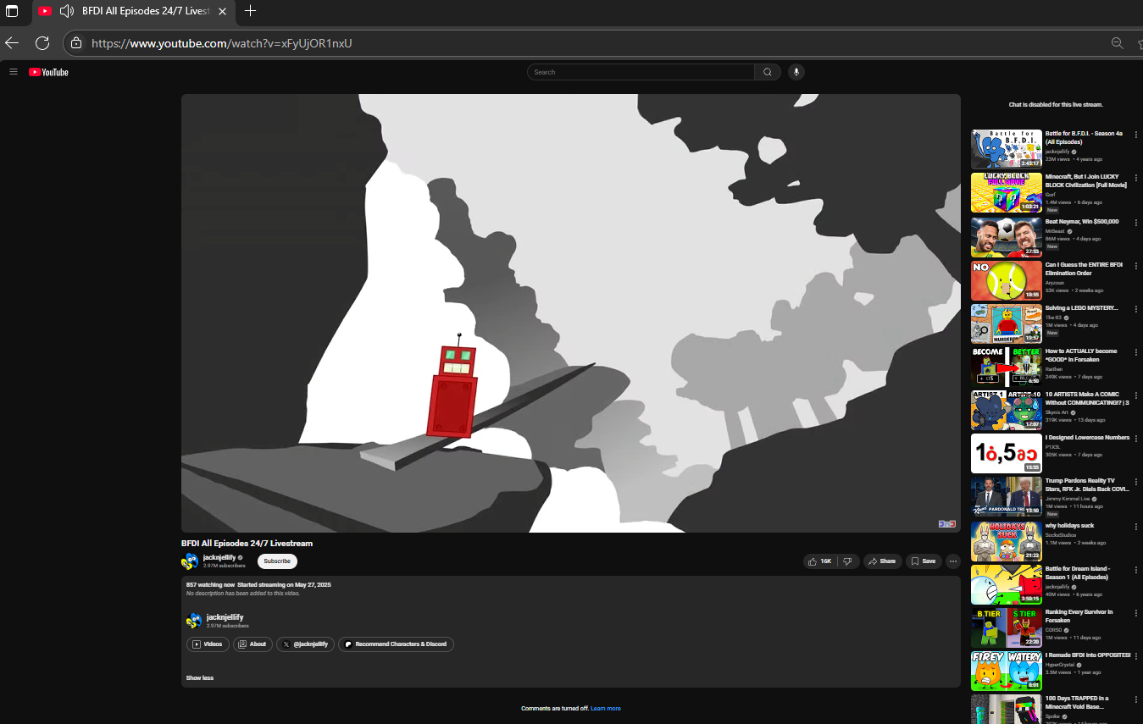This screenshot has height=724, width=1143.
Task: Like the video with thumbs-up 16K
Action: (820, 561)
